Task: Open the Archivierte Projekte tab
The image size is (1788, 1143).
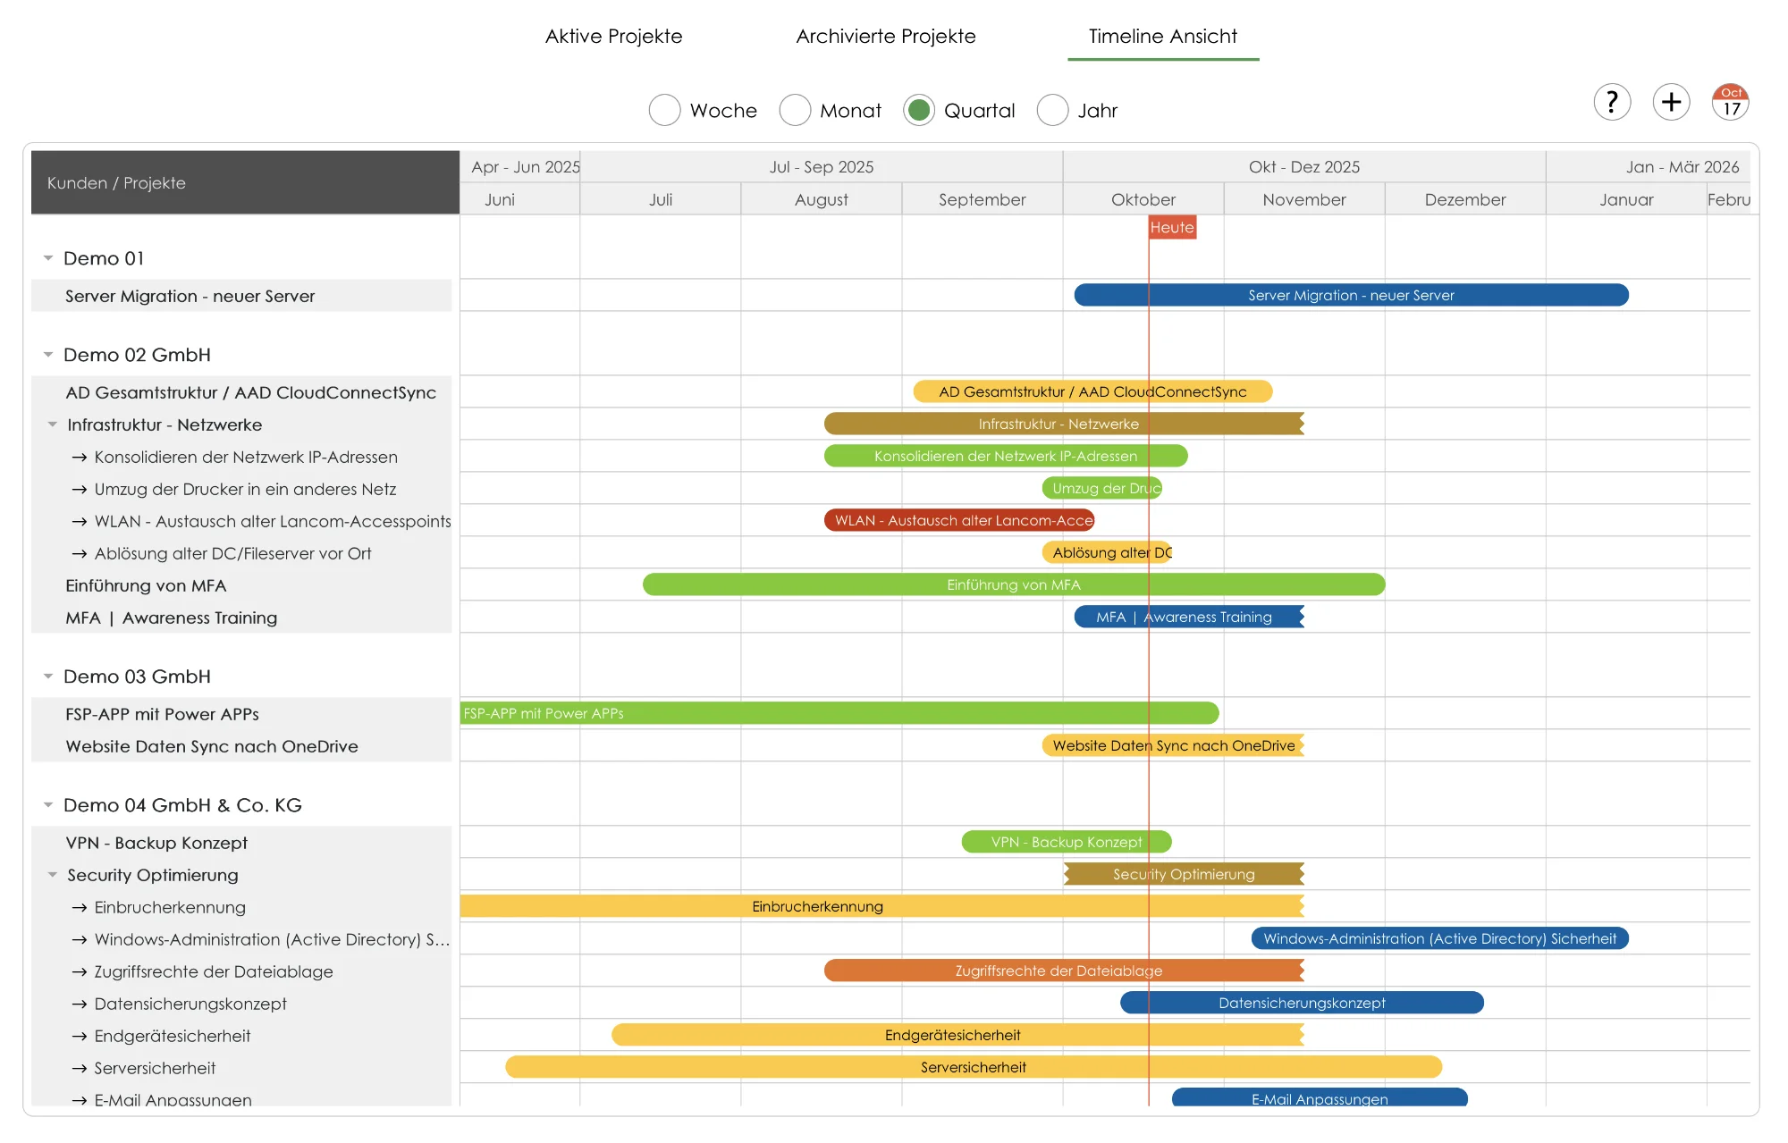Action: point(885,37)
